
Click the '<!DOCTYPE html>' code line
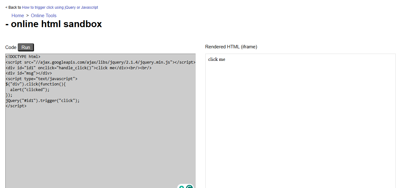[23, 57]
